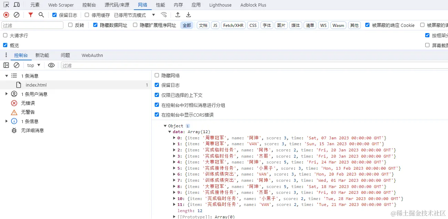Enable 隐藏扩展程序网址 checkbox
The width and height of the screenshot is (448, 219).
[135, 25]
